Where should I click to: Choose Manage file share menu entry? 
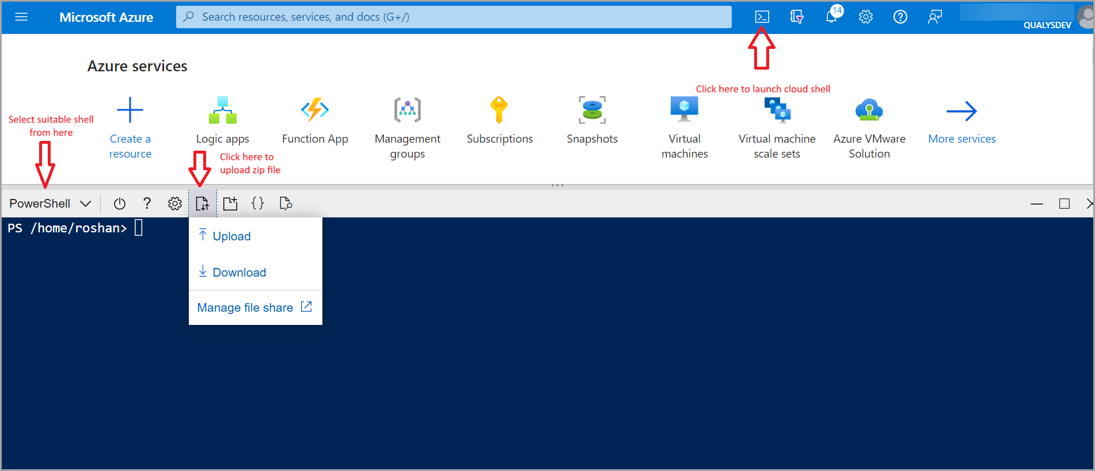point(256,308)
